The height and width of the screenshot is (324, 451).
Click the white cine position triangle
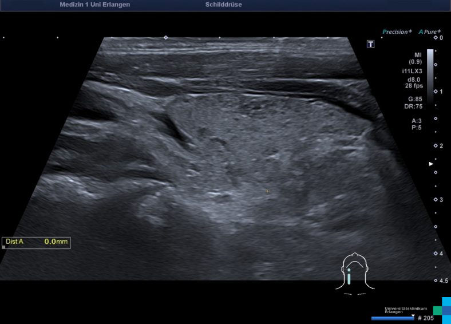pyautogui.click(x=413, y=314)
